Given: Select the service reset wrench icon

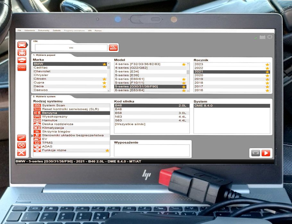Looking at the screenshot, I should point(37,109).
